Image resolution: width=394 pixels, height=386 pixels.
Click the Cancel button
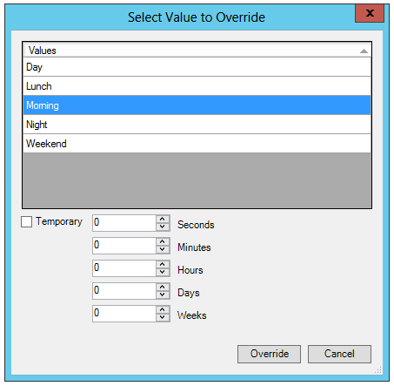pos(339,354)
